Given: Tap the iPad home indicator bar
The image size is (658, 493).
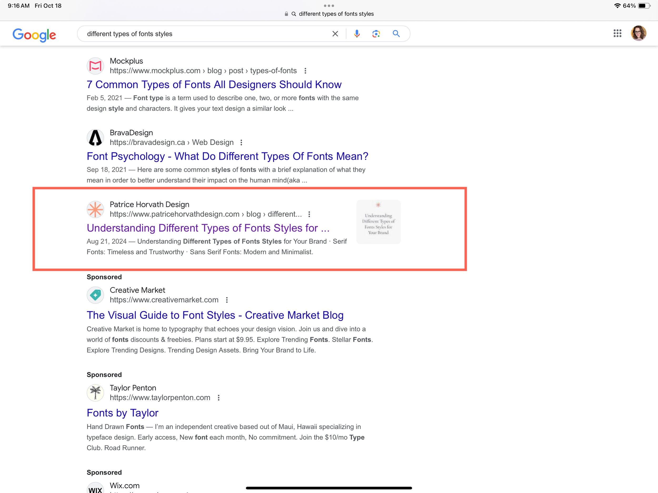Looking at the screenshot, I should (x=329, y=488).
